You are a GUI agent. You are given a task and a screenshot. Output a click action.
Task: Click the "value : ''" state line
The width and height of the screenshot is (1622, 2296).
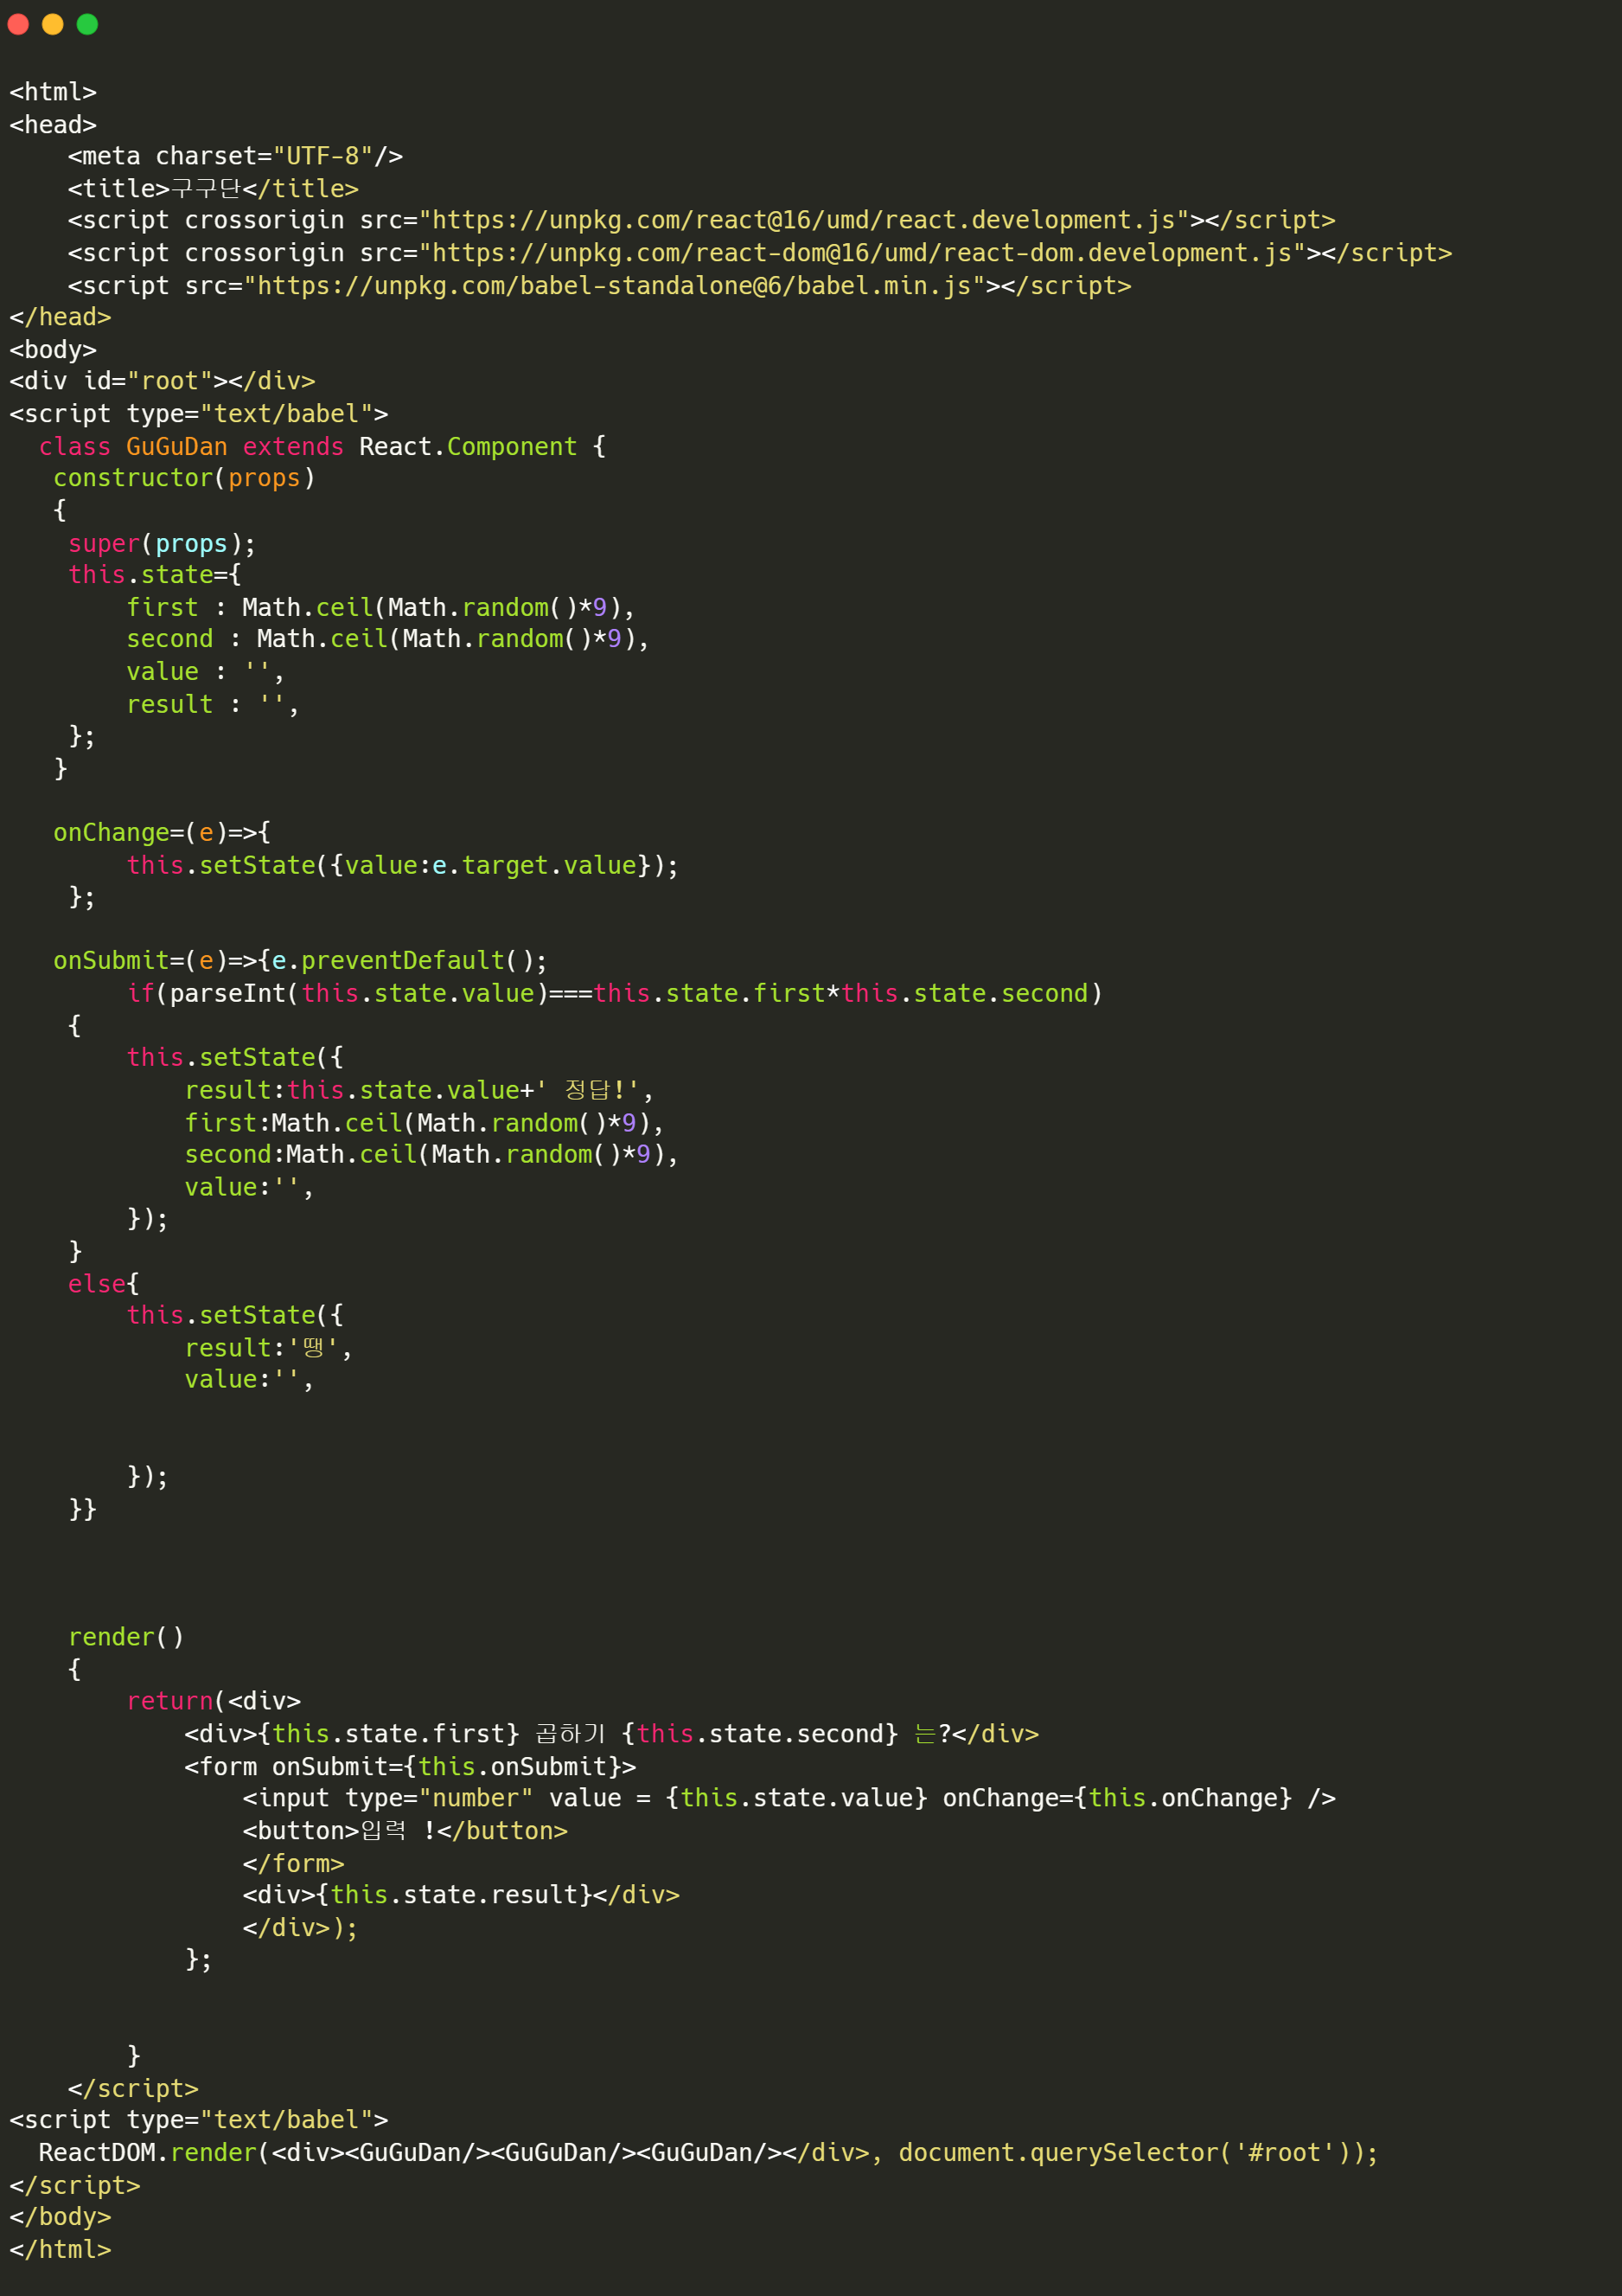click(x=206, y=672)
